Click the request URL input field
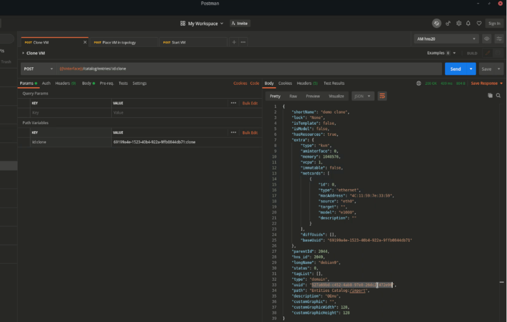 [250, 69]
